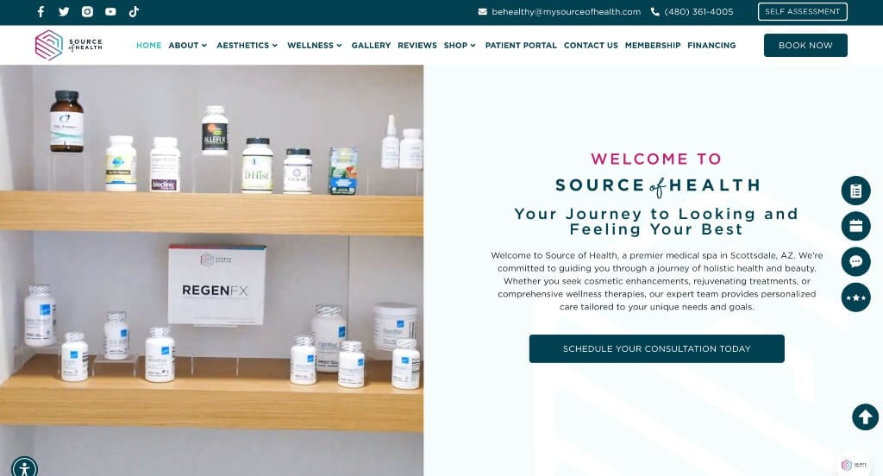Click the scroll-to-top arrow button

[865, 417]
